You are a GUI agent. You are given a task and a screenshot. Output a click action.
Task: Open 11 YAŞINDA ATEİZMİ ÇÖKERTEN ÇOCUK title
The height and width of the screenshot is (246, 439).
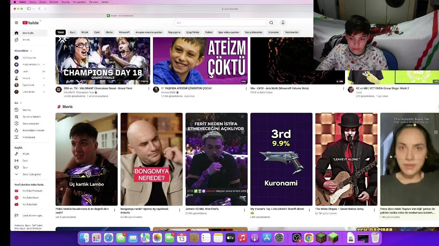pos(186,88)
